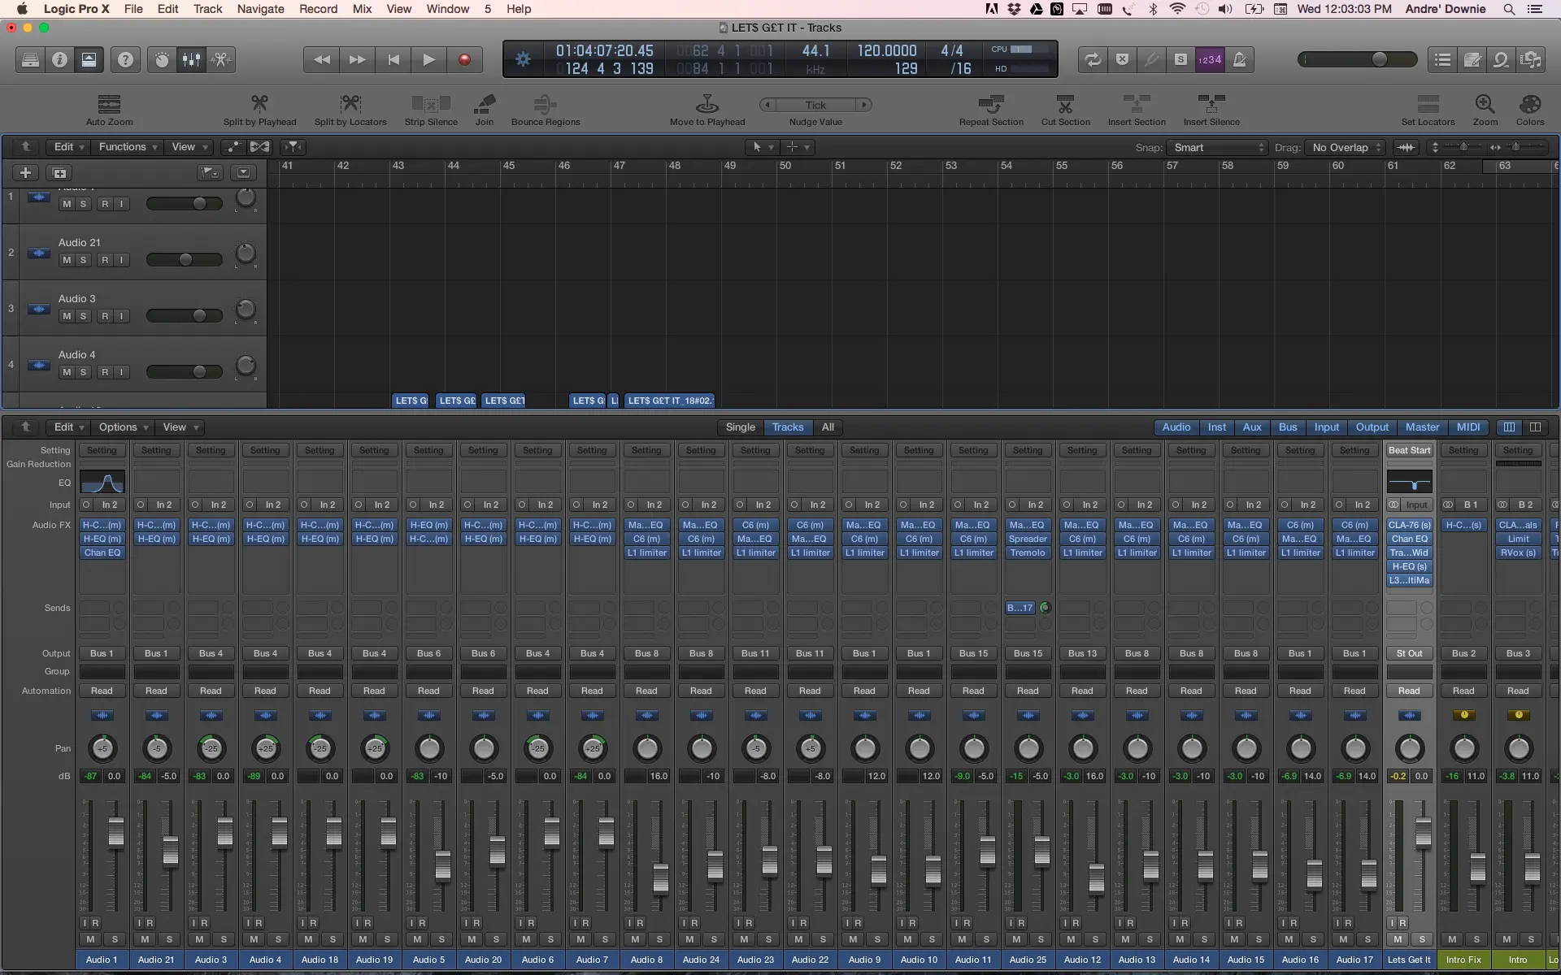The width and height of the screenshot is (1561, 975).
Task: Toggle the Mixer button in control bar
Action: 191,60
